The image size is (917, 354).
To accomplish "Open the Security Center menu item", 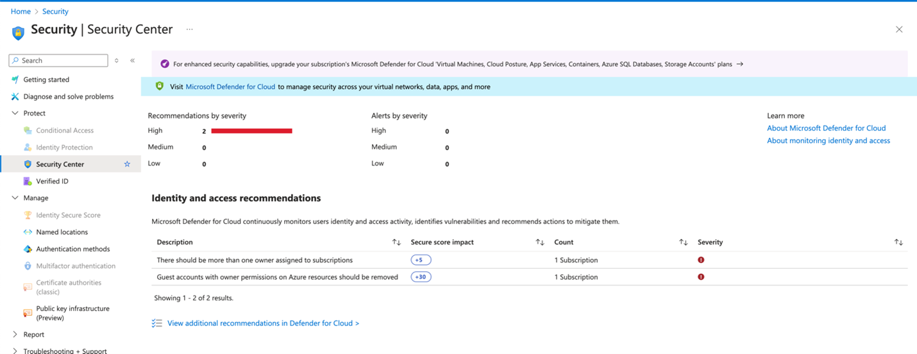I will pyautogui.click(x=60, y=164).
